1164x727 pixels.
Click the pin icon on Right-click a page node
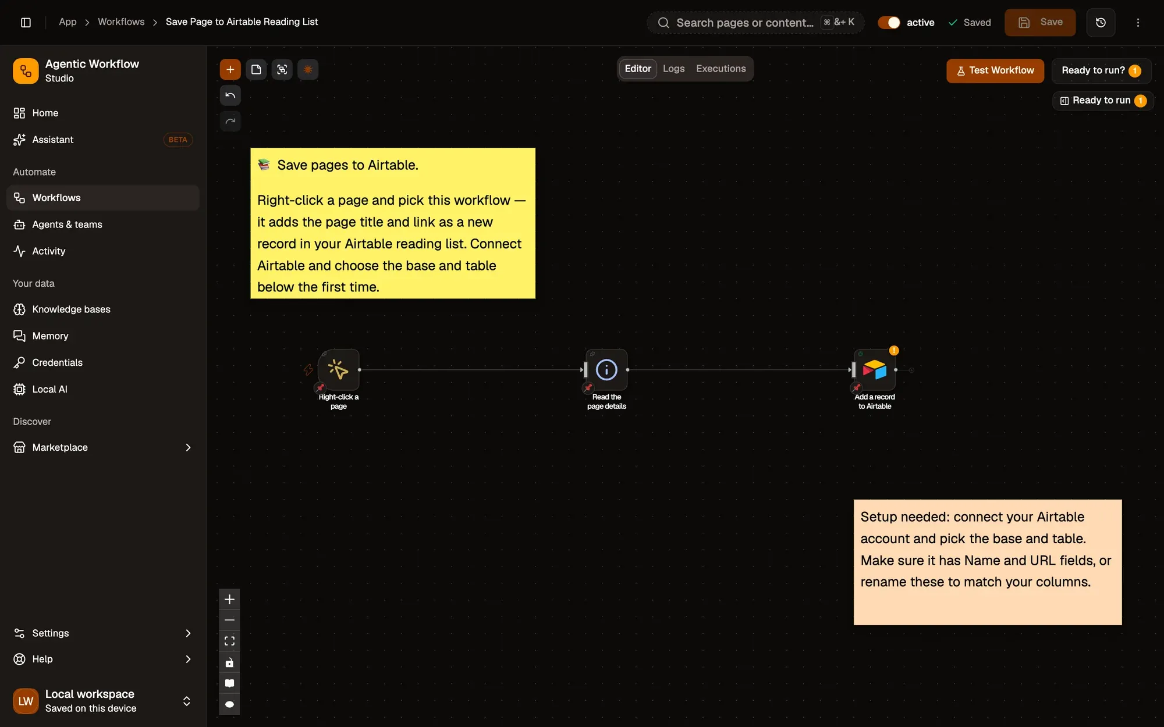point(320,387)
